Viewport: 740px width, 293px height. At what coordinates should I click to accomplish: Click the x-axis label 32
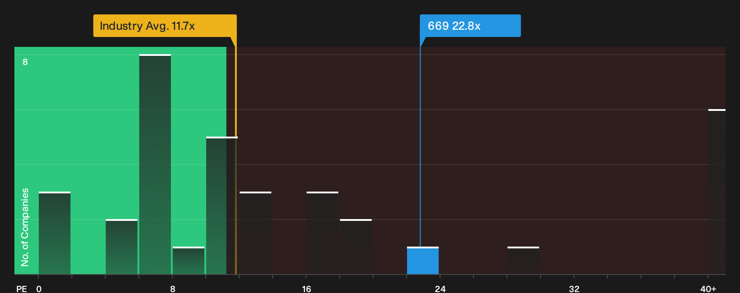click(x=574, y=288)
